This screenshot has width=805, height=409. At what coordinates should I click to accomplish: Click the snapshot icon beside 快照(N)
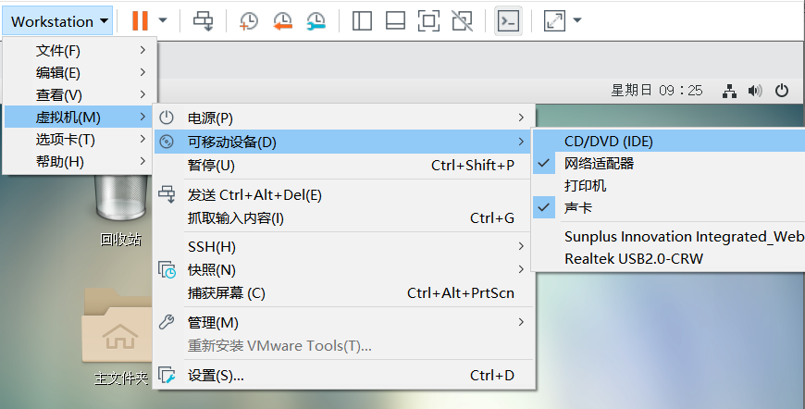tap(167, 270)
